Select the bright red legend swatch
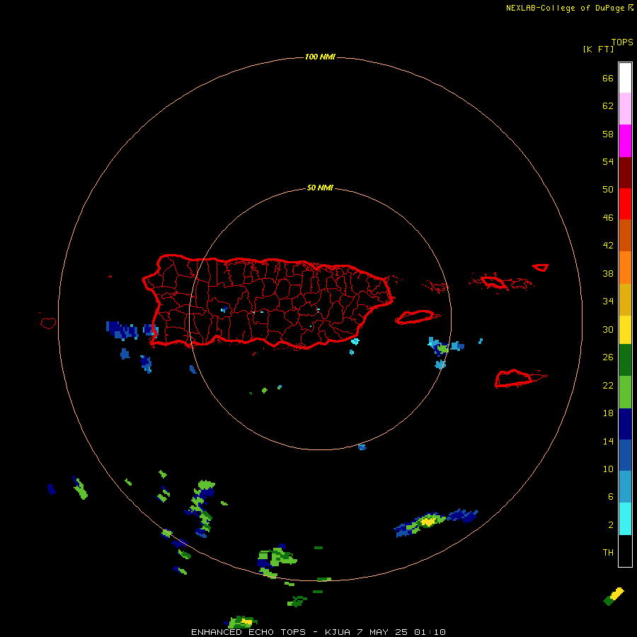Screen dimensions: 637x637 (x=625, y=204)
